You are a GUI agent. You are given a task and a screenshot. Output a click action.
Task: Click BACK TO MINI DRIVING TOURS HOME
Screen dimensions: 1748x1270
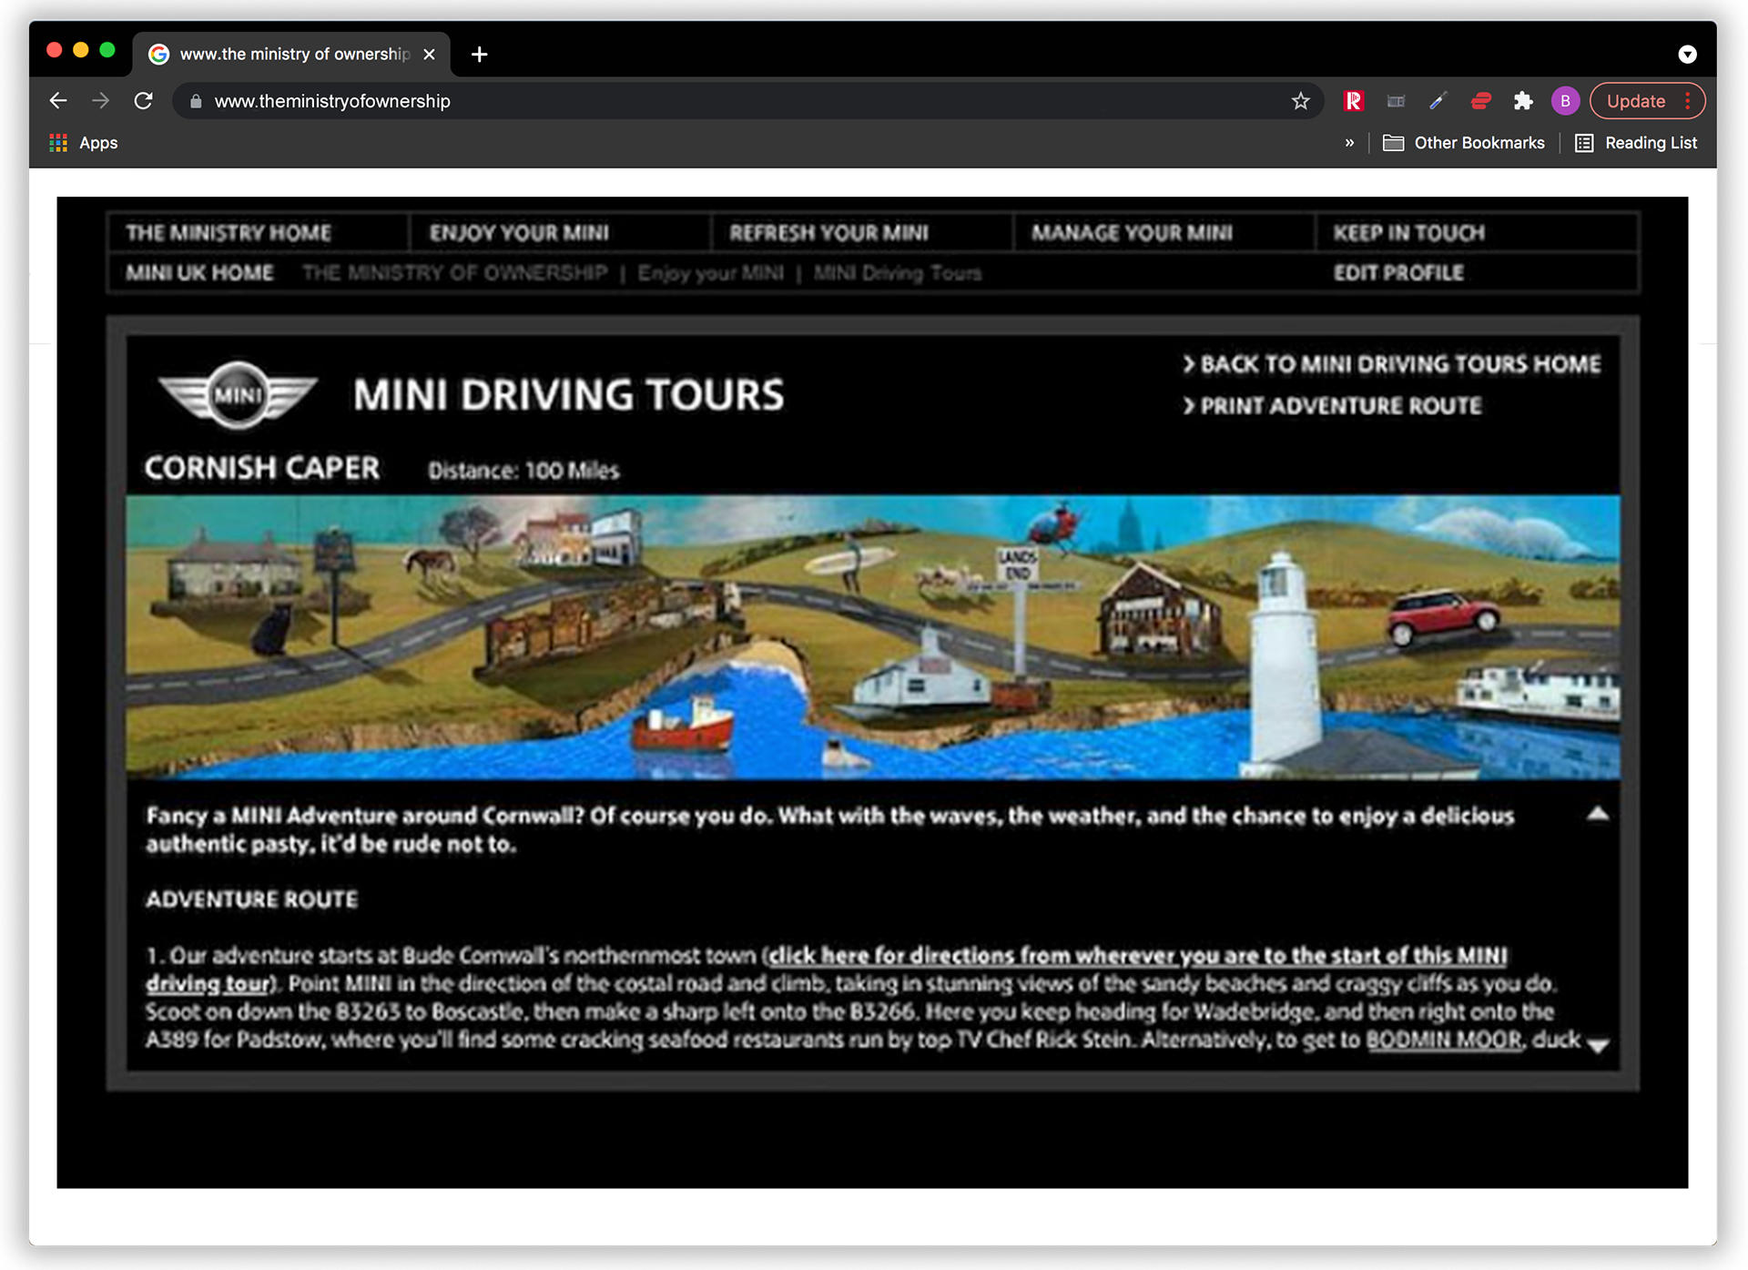click(1391, 364)
